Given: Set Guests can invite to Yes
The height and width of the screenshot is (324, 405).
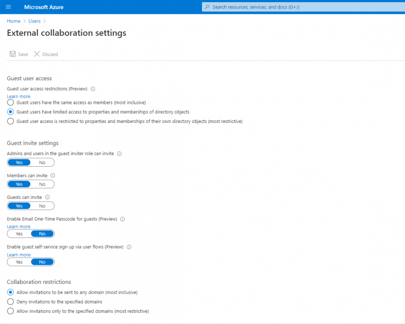Looking at the screenshot, I should pyautogui.click(x=19, y=206).
